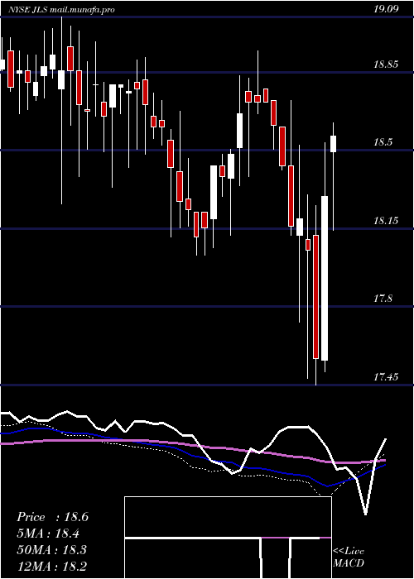Click the MACD histogram box
The image size is (414, 579).
[x=228, y=538]
